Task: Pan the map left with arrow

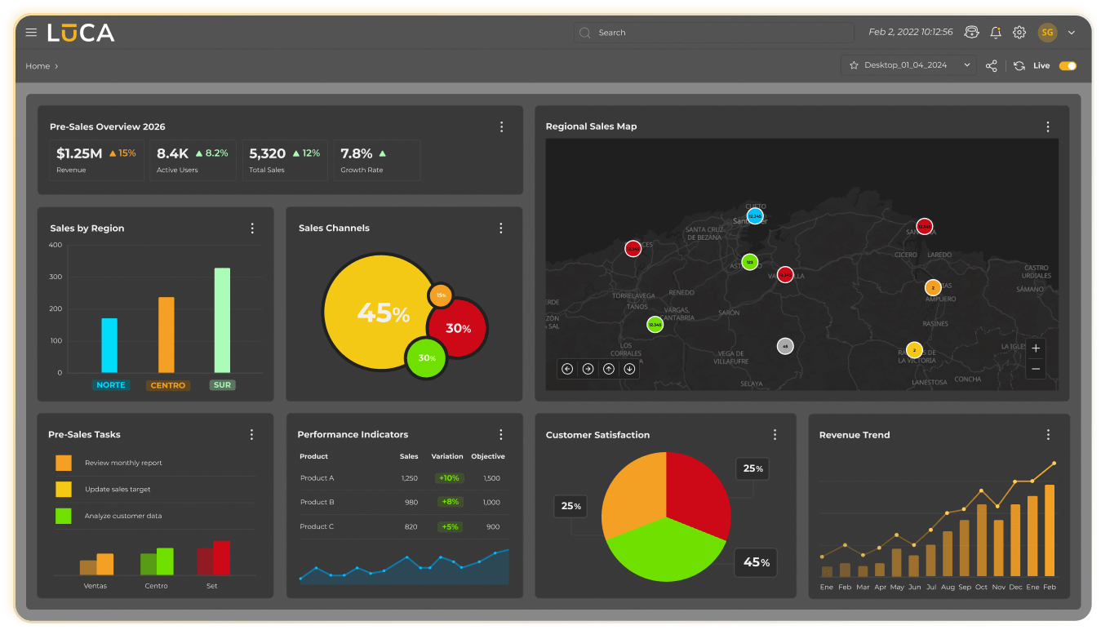Action: (x=567, y=369)
